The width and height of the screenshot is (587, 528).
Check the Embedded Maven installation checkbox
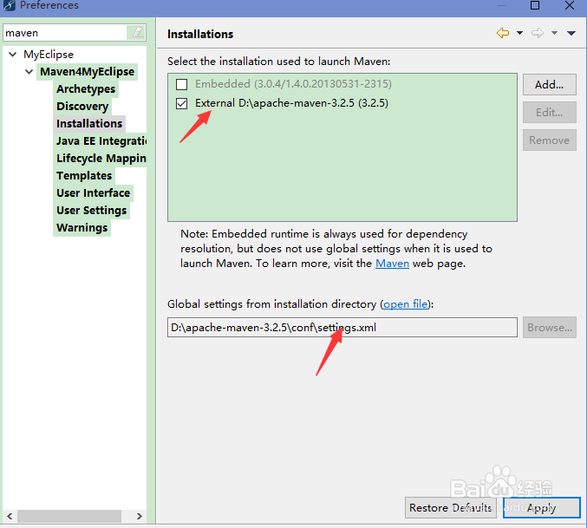point(181,84)
